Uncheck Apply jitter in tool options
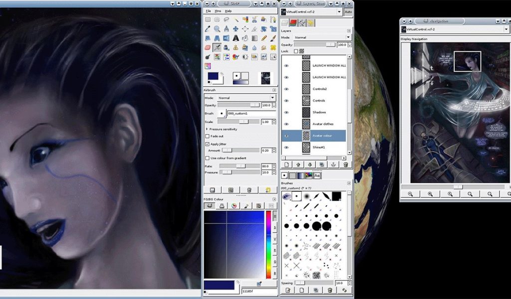 pyautogui.click(x=207, y=144)
